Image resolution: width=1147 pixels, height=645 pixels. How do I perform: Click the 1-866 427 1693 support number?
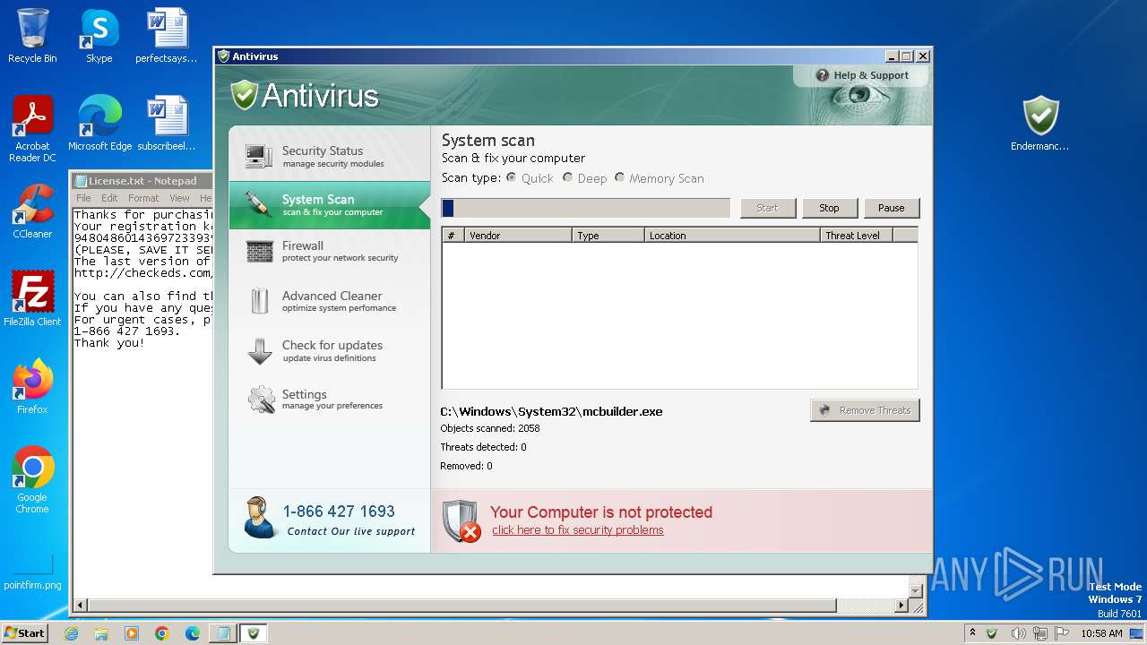tap(339, 512)
